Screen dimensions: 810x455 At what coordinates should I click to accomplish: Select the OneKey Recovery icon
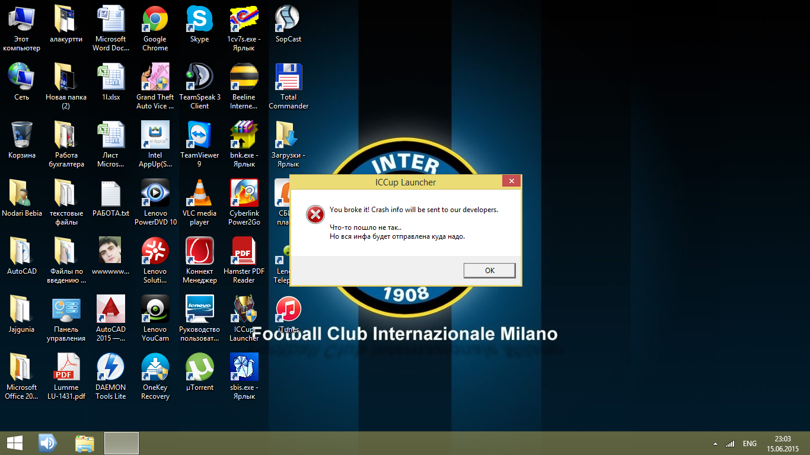coord(155,377)
